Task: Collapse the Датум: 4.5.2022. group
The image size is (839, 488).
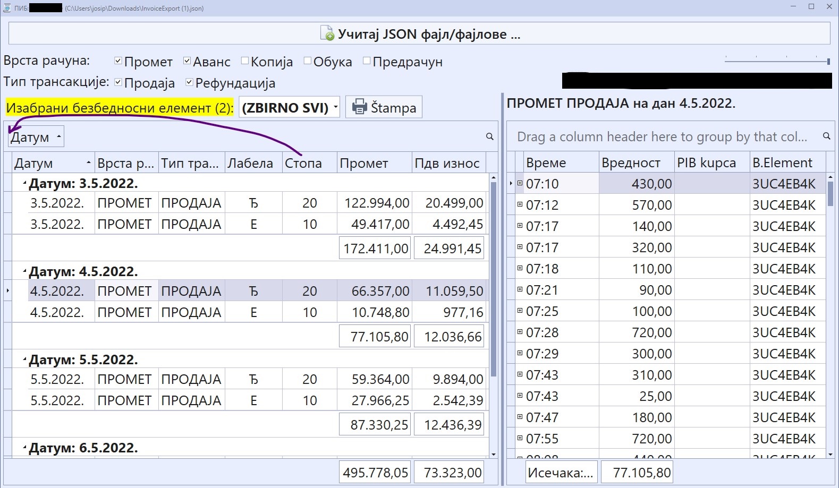Action: [24, 272]
